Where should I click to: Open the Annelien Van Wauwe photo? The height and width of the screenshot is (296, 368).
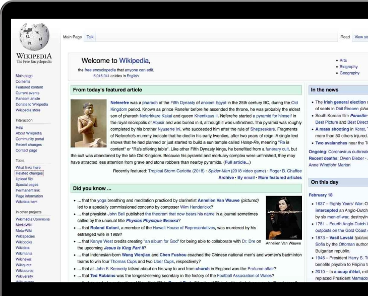tap(283, 217)
